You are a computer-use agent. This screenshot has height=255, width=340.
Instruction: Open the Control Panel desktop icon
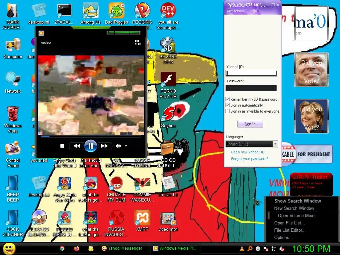pyautogui.click(x=13, y=154)
